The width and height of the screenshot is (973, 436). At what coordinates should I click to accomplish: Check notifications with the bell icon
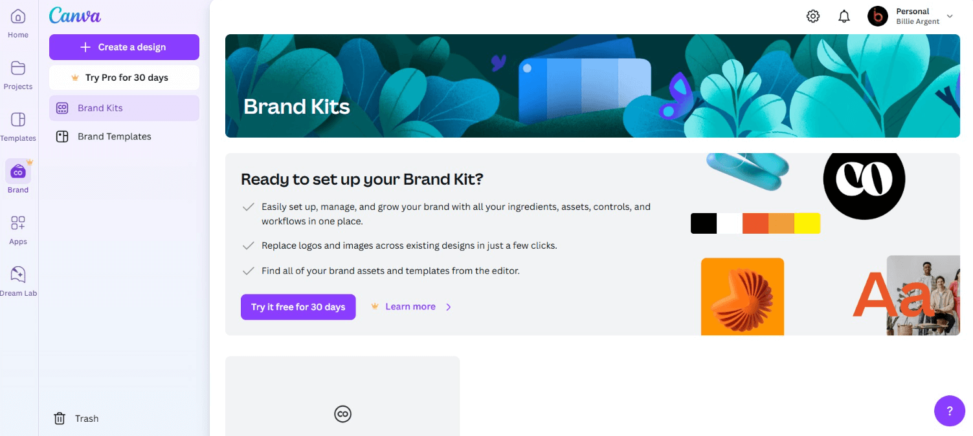(844, 17)
